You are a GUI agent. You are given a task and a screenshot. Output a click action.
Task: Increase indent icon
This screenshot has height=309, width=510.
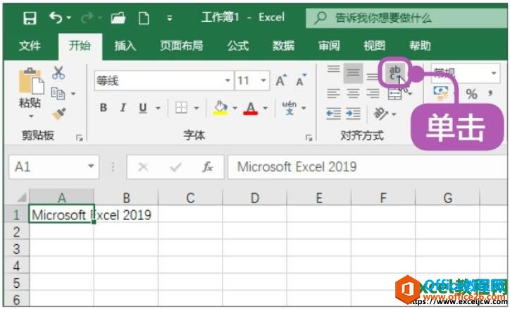[x=353, y=114]
